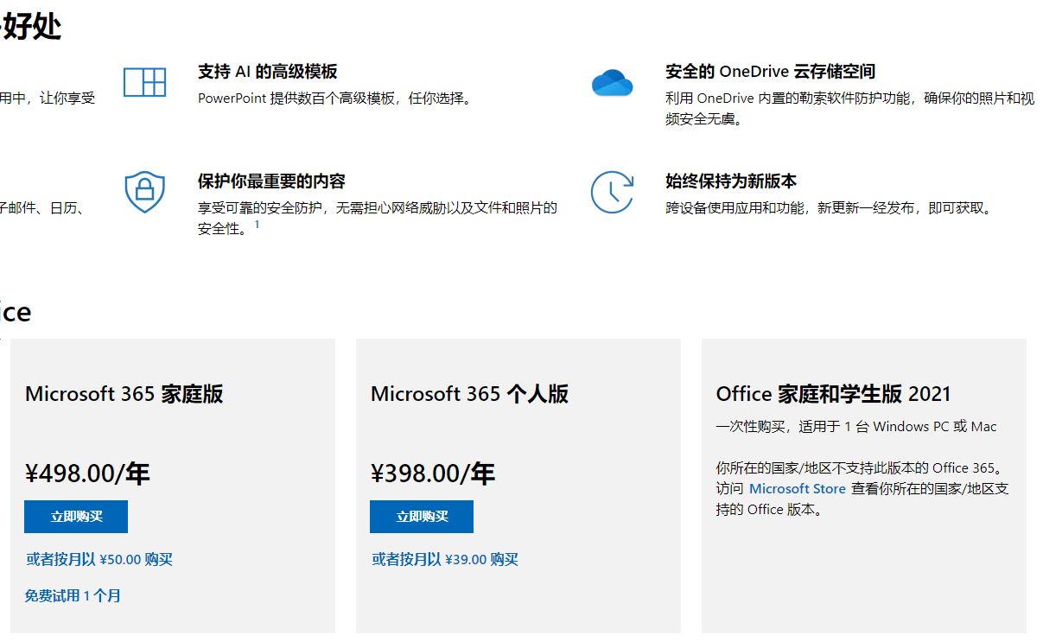The image size is (1043, 642).
Task: Click the clock update refresh icon
Action: (612, 192)
